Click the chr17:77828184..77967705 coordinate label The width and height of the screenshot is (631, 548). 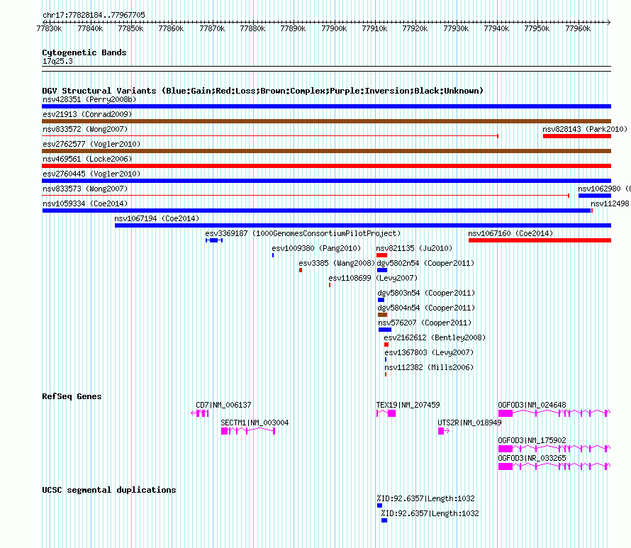(94, 15)
